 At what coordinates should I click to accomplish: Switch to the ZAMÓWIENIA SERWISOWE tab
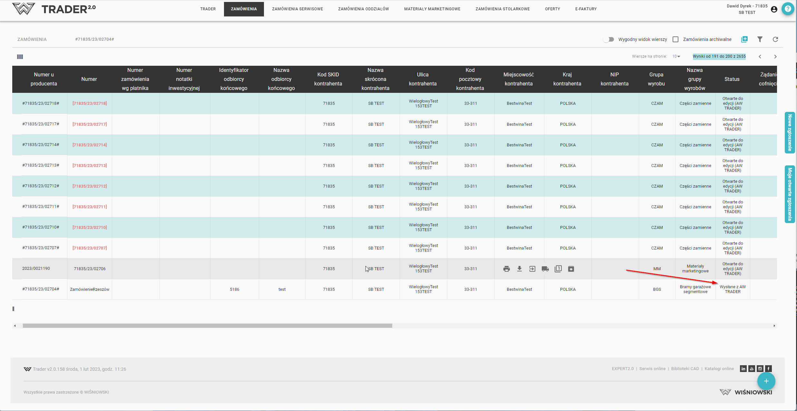pyautogui.click(x=297, y=9)
